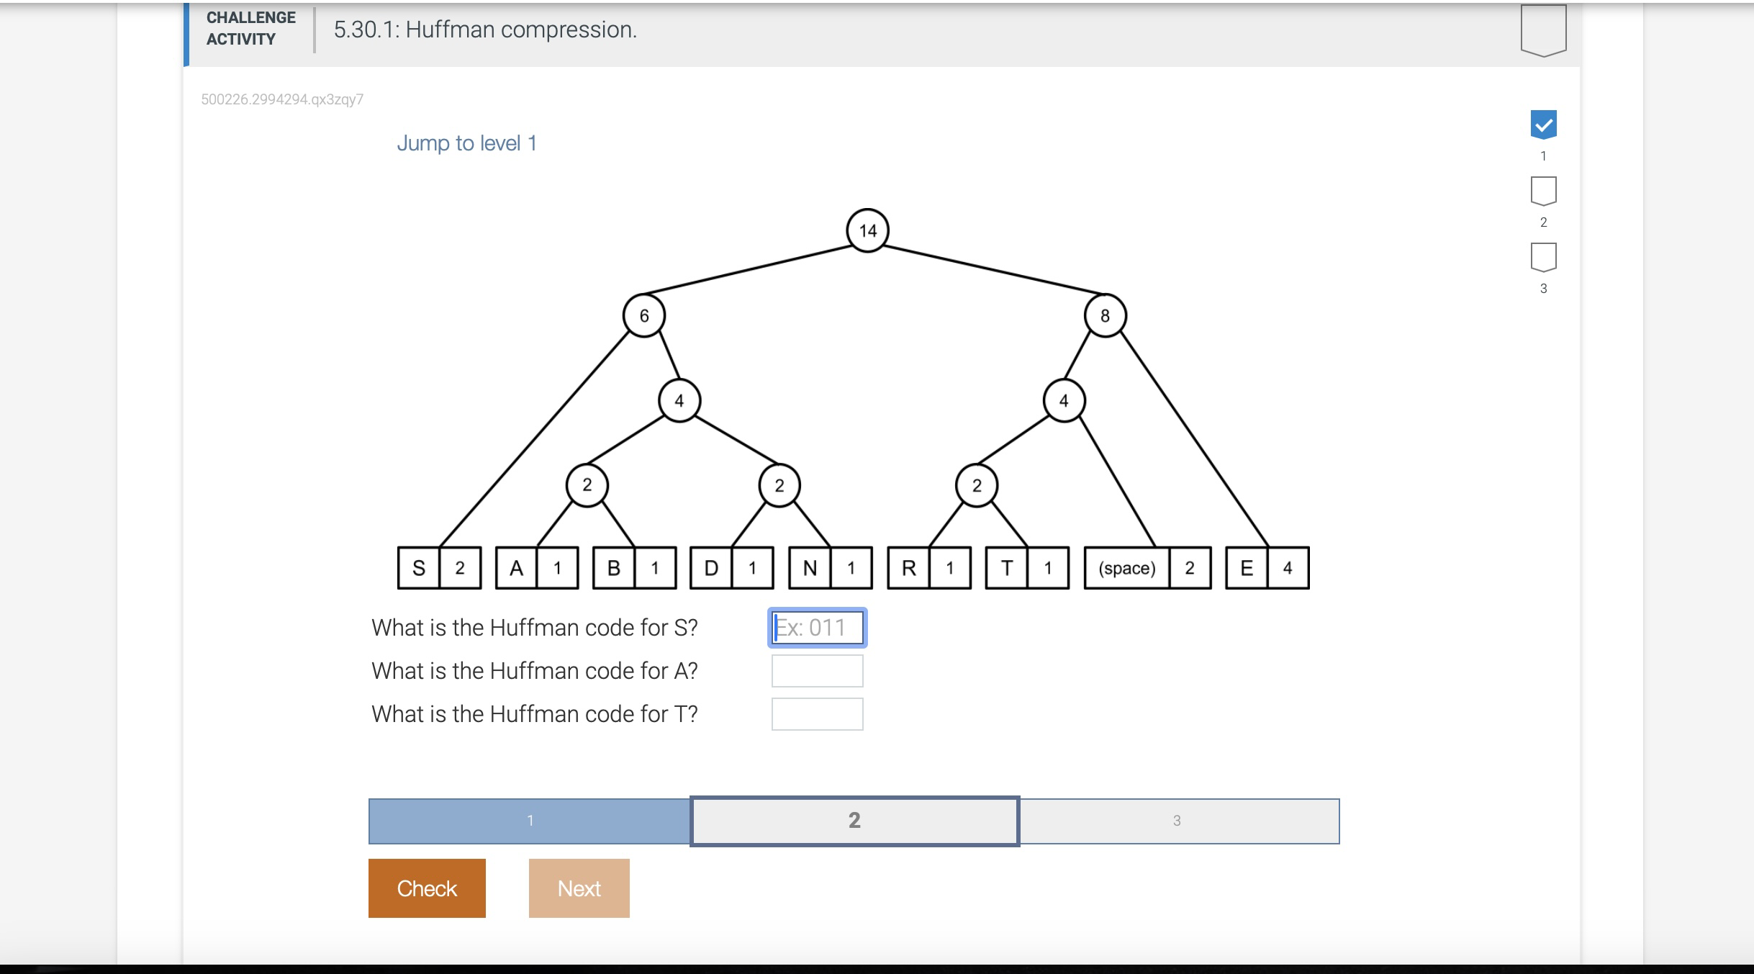Click the level 3 empty badge in the sidebar

click(x=1543, y=257)
